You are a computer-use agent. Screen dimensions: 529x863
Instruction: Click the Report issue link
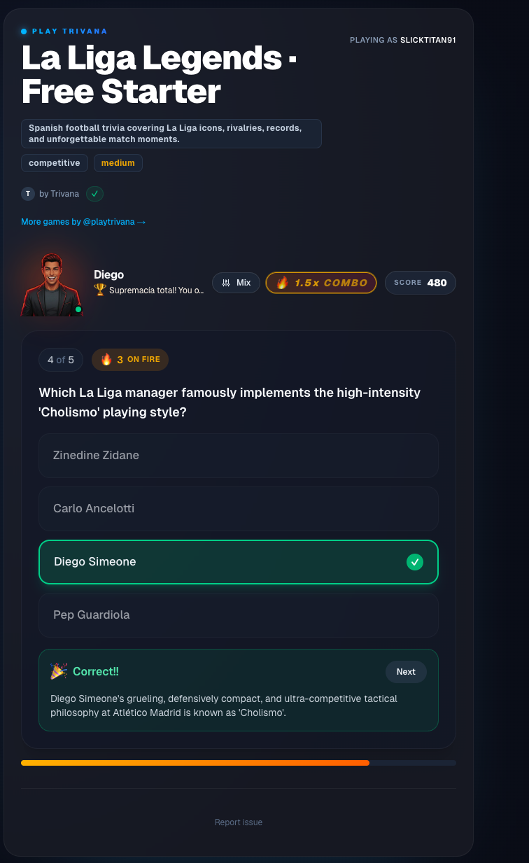coord(239,822)
